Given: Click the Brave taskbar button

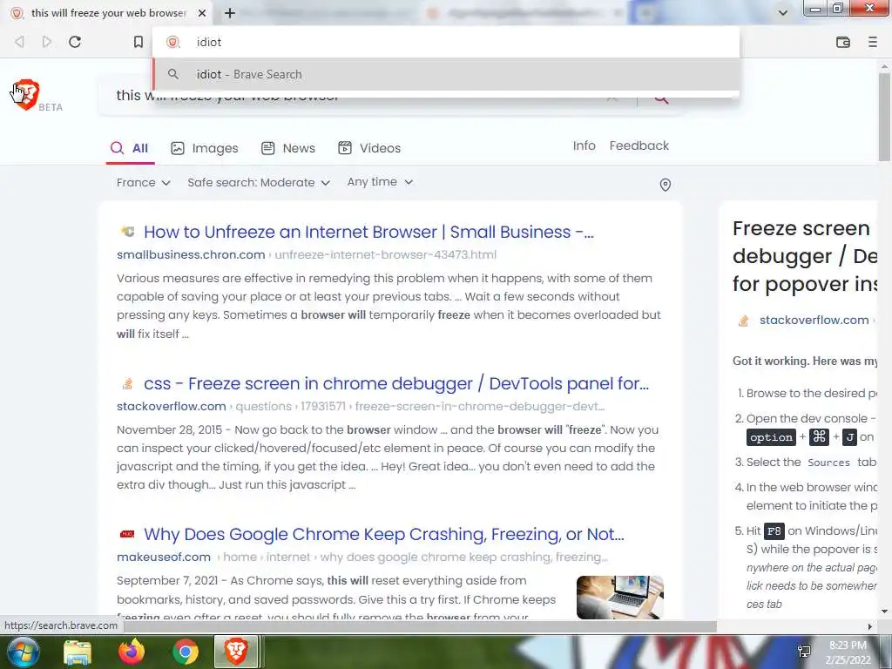Looking at the screenshot, I should pos(237,652).
